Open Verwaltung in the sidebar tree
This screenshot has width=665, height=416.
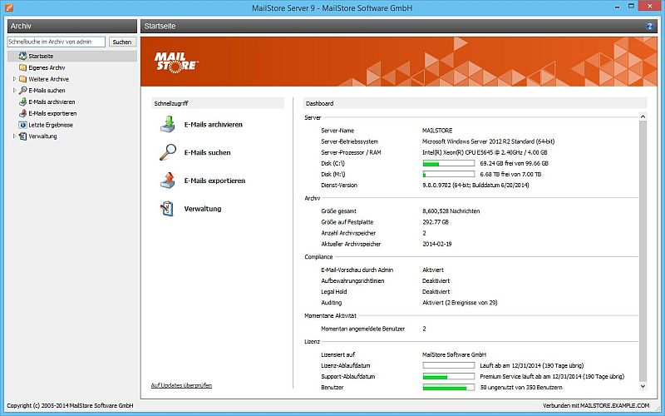click(x=42, y=136)
